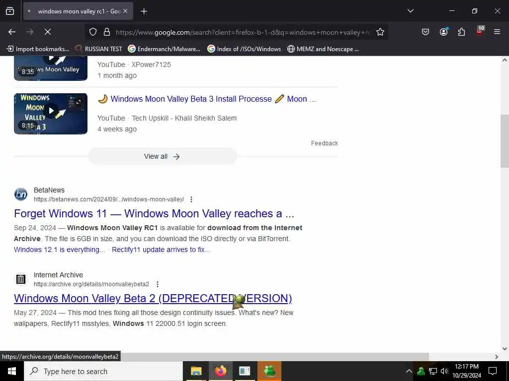509x381 pixels.
Task: Open tracking protection shield icon
Action: [93, 32]
